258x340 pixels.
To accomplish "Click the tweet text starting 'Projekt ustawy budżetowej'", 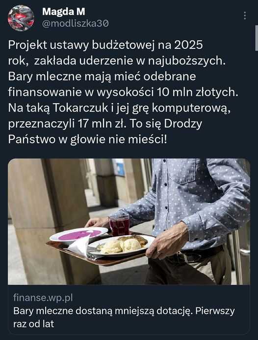I will coord(123,92).
